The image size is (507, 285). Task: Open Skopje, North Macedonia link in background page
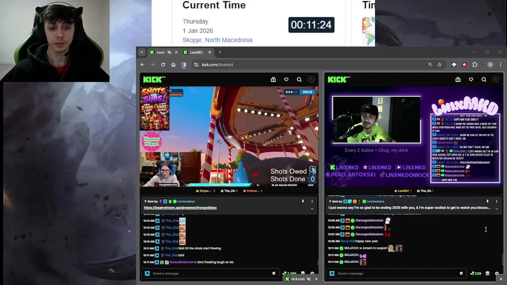pos(217,40)
